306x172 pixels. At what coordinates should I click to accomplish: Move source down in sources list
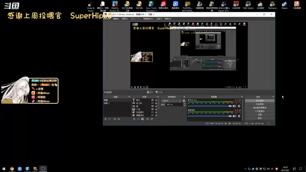(x=151, y=119)
